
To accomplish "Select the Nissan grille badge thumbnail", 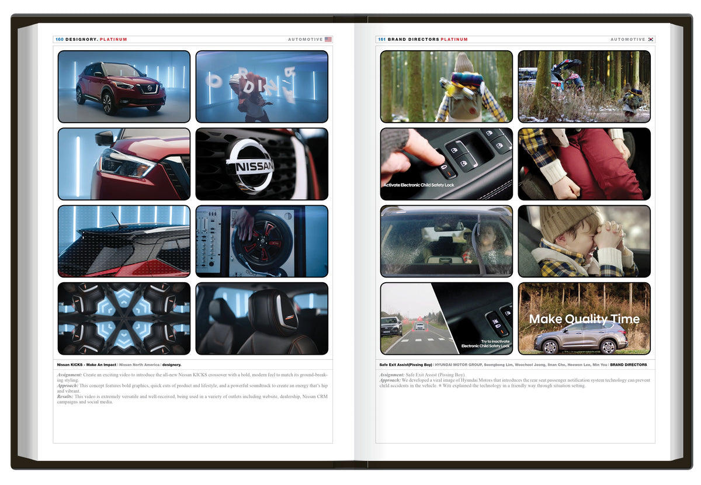I will coord(262,164).
